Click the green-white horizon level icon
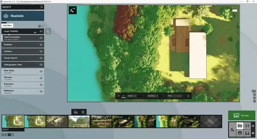The width and height of the screenshot is (257, 139). click(x=235, y=9)
